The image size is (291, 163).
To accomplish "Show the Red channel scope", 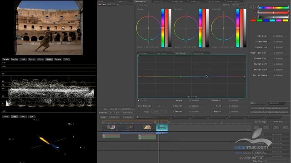I will tap(23, 59).
